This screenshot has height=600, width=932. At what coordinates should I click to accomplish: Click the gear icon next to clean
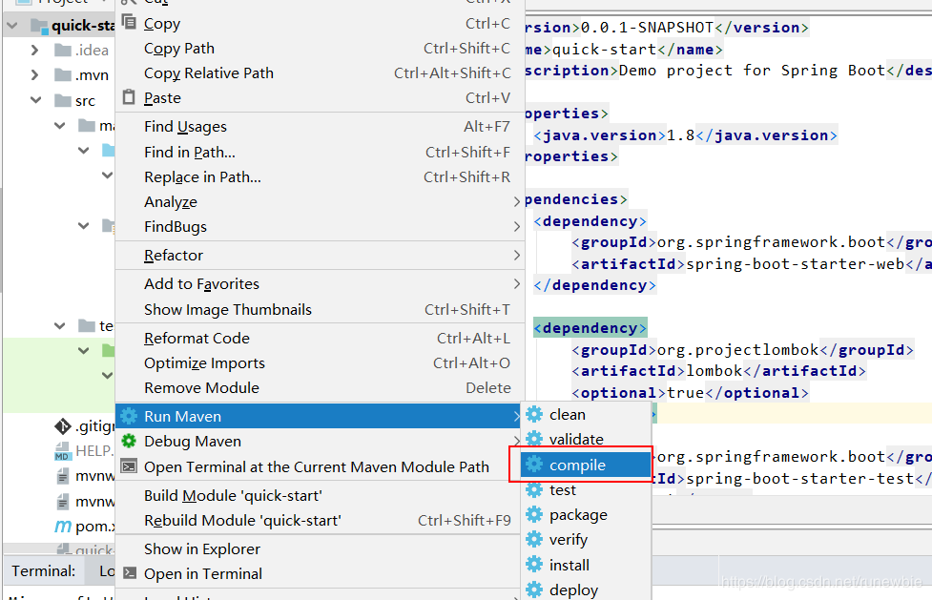(x=534, y=415)
